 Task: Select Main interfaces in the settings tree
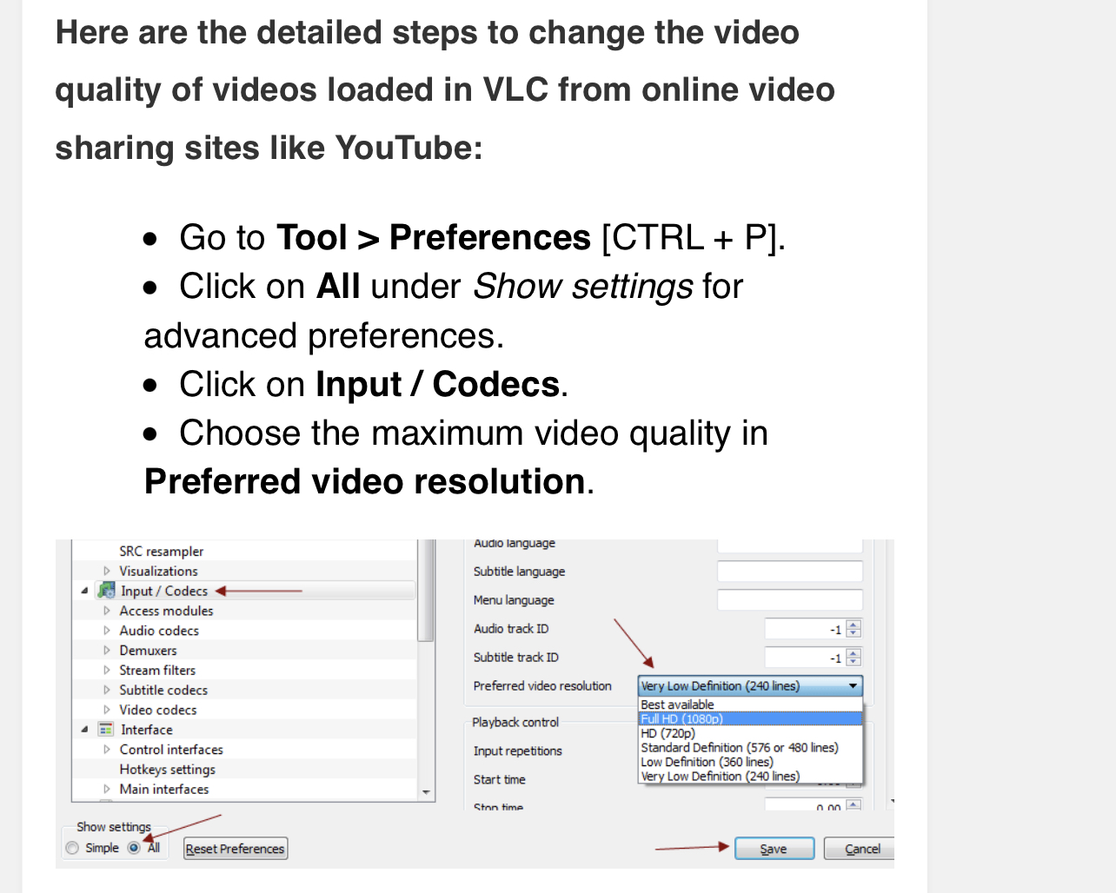[164, 789]
